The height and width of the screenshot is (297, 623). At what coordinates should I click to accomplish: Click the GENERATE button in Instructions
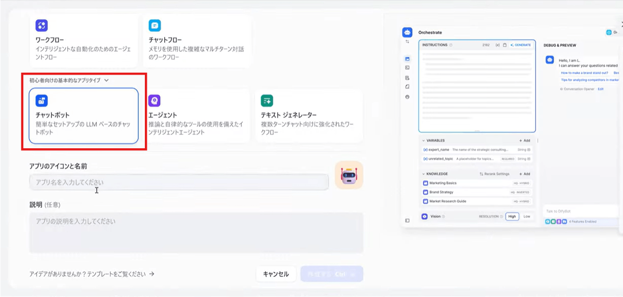coord(521,45)
